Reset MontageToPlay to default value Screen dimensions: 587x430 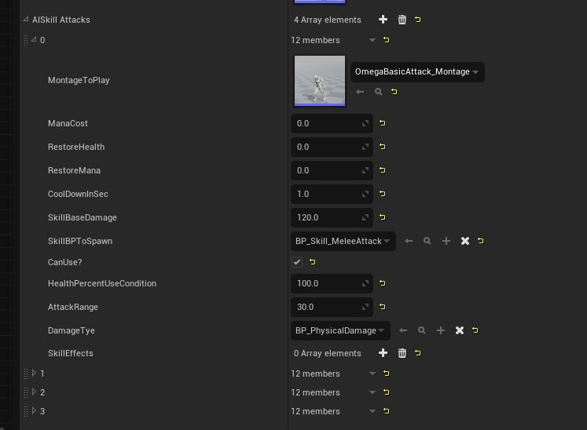pyautogui.click(x=394, y=92)
